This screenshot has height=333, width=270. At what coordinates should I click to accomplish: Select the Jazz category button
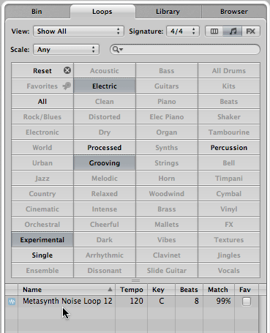[42, 178]
